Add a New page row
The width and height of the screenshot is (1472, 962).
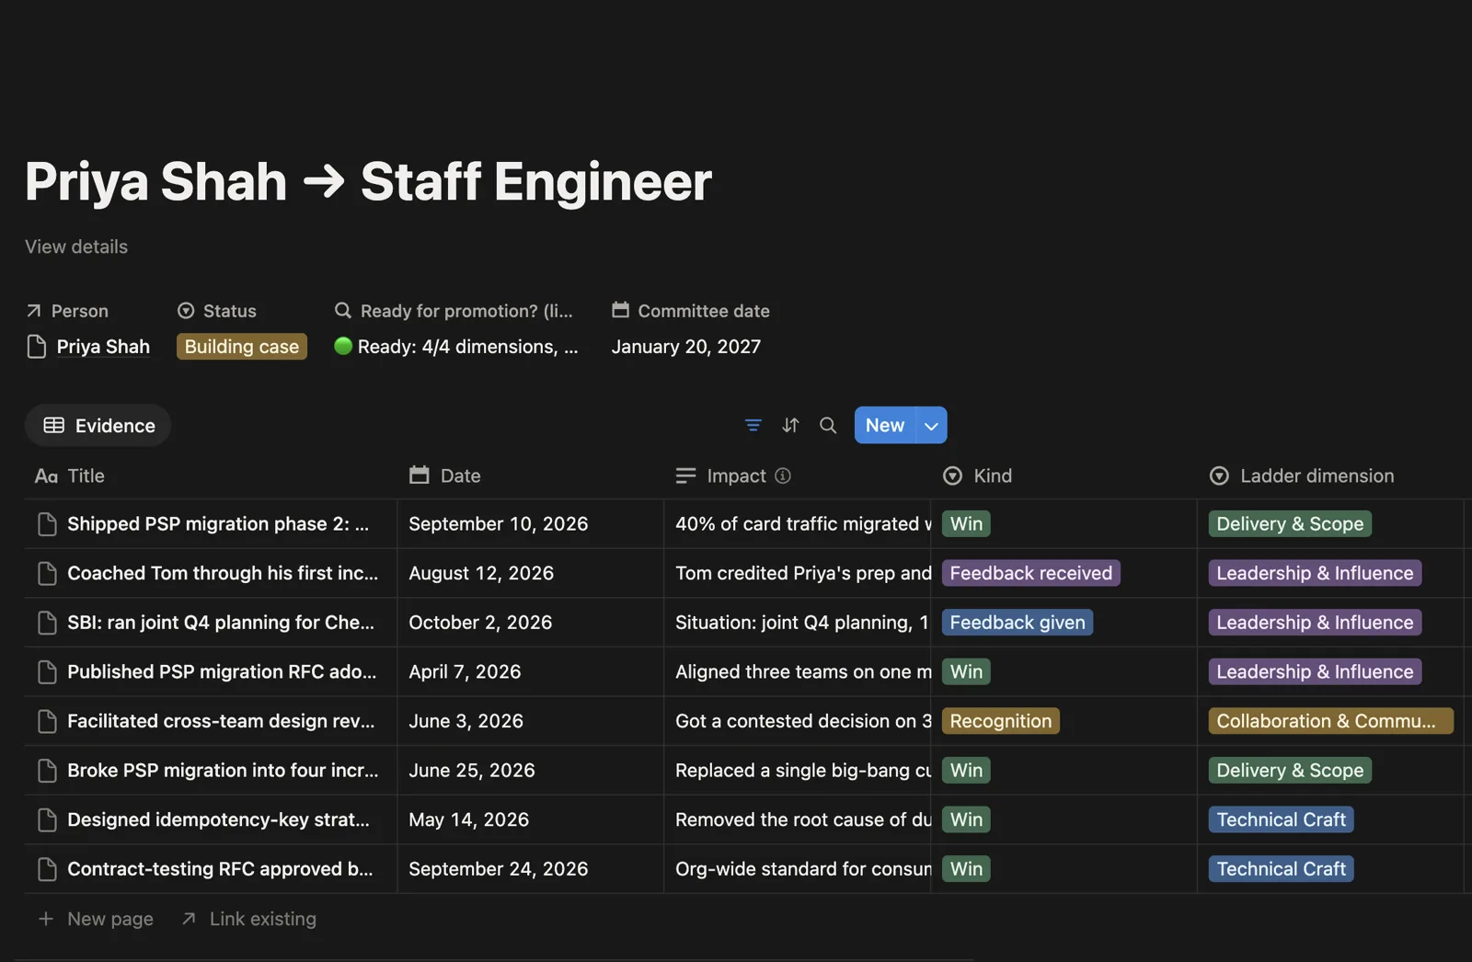click(x=96, y=919)
